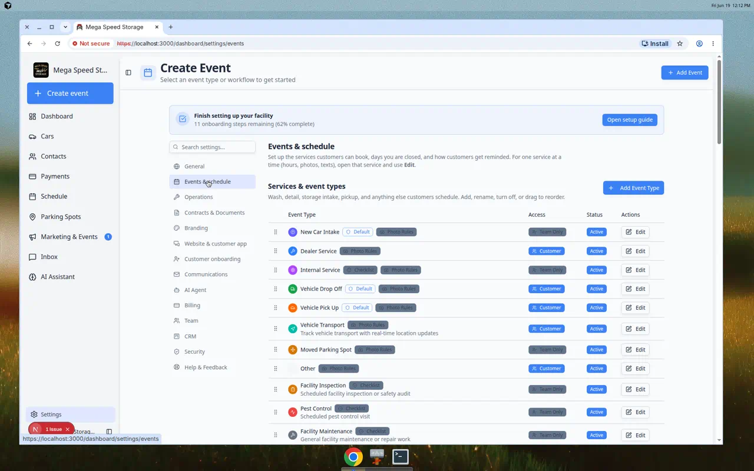The image size is (754, 471).
Task: Click the Vehicle Transport teal icon
Action: point(293,329)
